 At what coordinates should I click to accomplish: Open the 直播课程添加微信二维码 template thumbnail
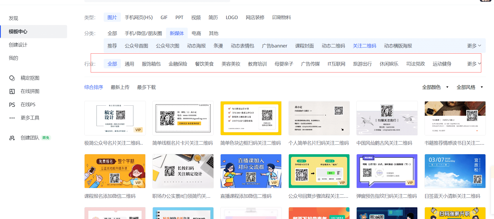click(x=251, y=171)
